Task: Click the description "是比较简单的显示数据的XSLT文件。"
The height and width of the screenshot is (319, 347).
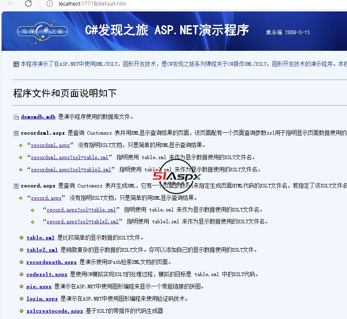Action: 101,237
